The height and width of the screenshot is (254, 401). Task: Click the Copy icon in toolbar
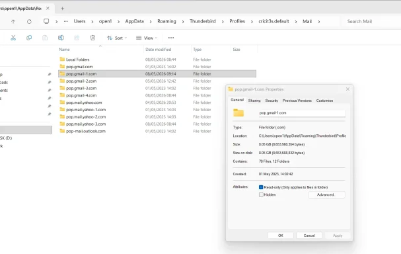(x=29, y=38)
